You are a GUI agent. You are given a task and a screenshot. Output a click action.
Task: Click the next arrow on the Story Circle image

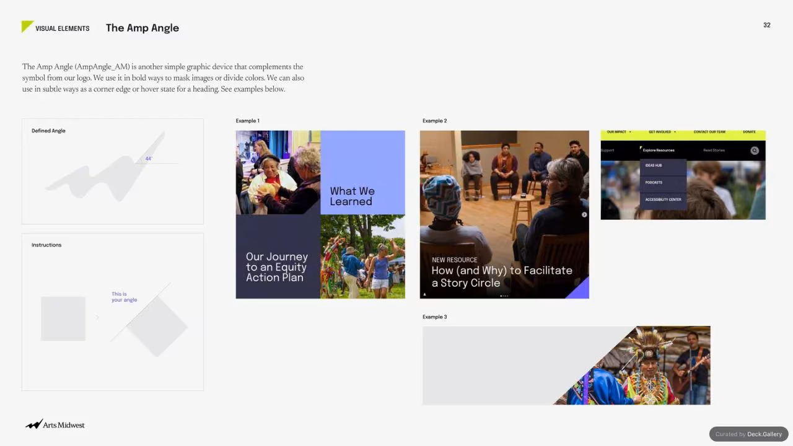pyautogui.click(x=584, y=215)
